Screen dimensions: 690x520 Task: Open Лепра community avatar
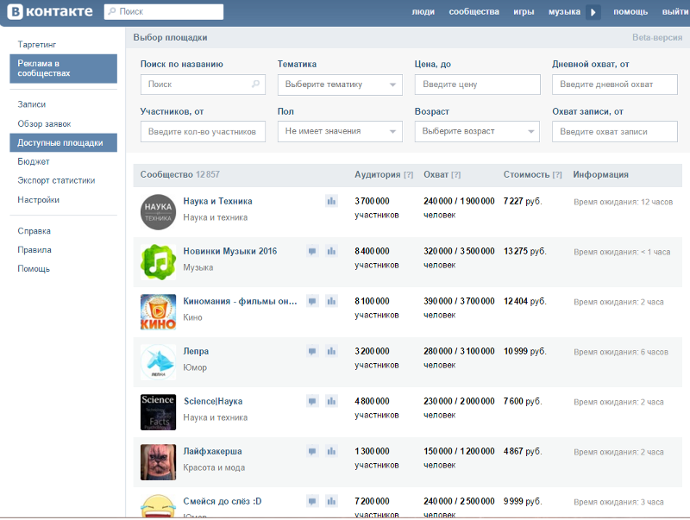pos(158,362)
